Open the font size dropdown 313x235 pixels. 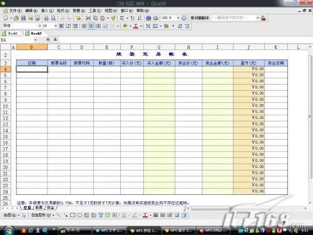56,26
